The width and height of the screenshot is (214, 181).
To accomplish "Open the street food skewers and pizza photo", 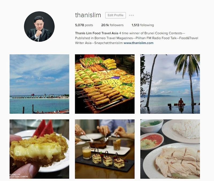I will pos(105,84).
